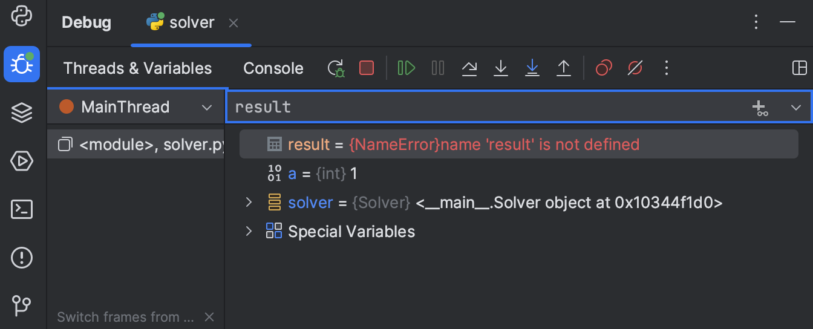The image size is (813, 329).
Task: Open View Breakpoints dialog
Action: click(x=604, y=68)
